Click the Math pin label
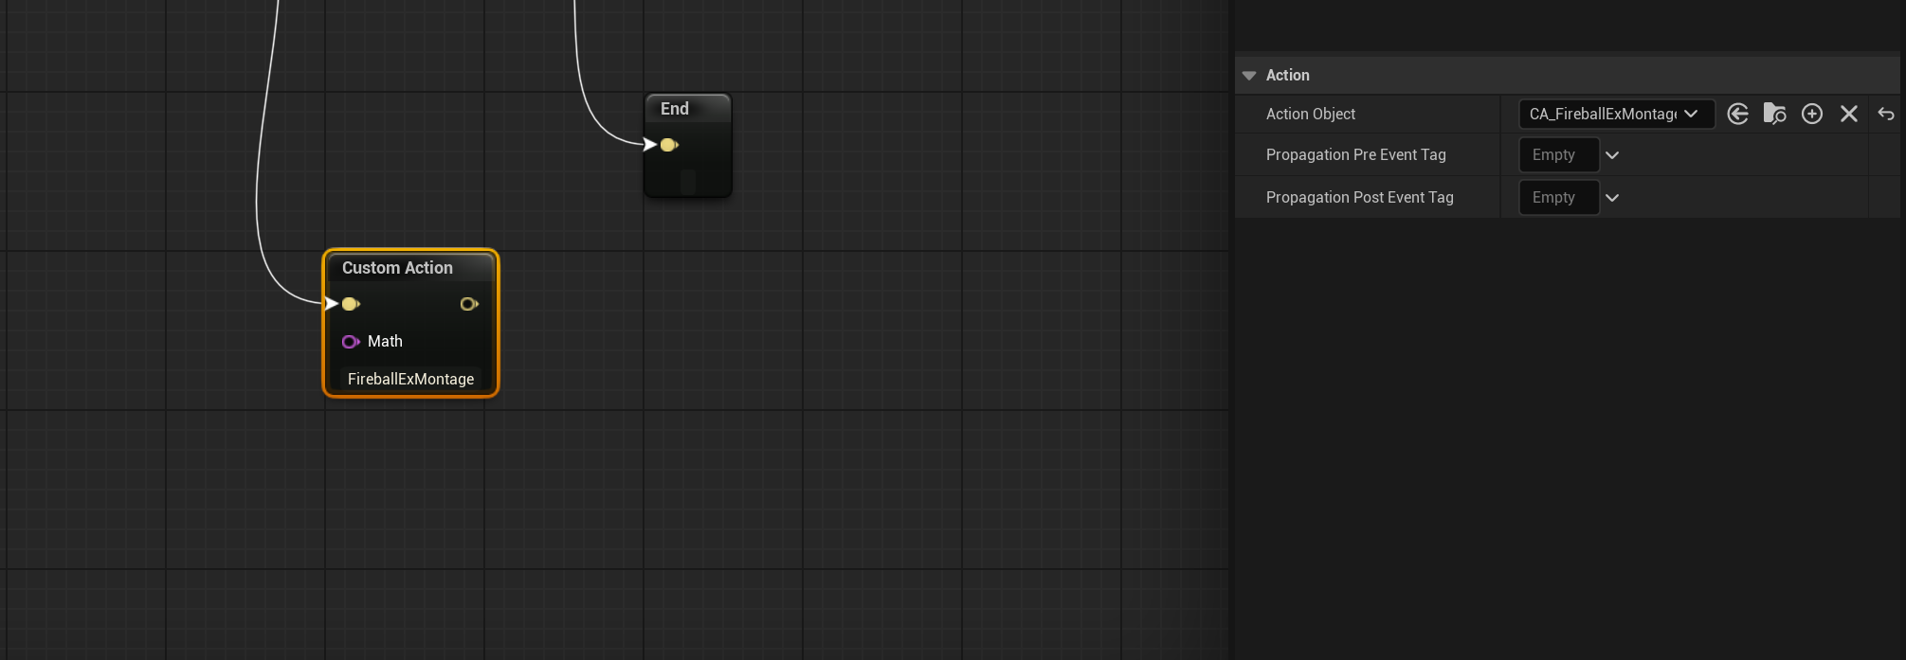Screen dimensions: 1906x660 385,342
